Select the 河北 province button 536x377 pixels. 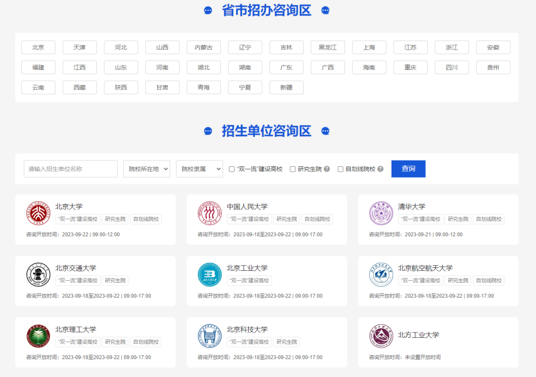click(121, 47)
